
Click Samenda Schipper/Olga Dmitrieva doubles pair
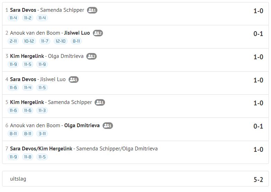(x=117, y=149)
